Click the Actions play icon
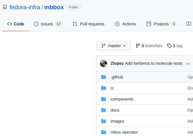193x136 pixels. click(117, 24)
